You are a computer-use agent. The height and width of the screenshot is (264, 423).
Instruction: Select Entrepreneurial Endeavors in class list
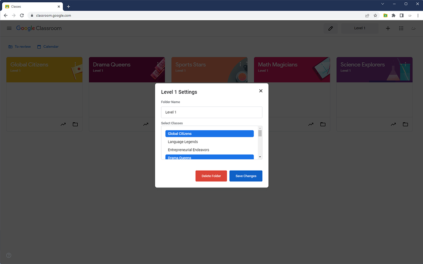pyautogui.click(x=210, y=150)
